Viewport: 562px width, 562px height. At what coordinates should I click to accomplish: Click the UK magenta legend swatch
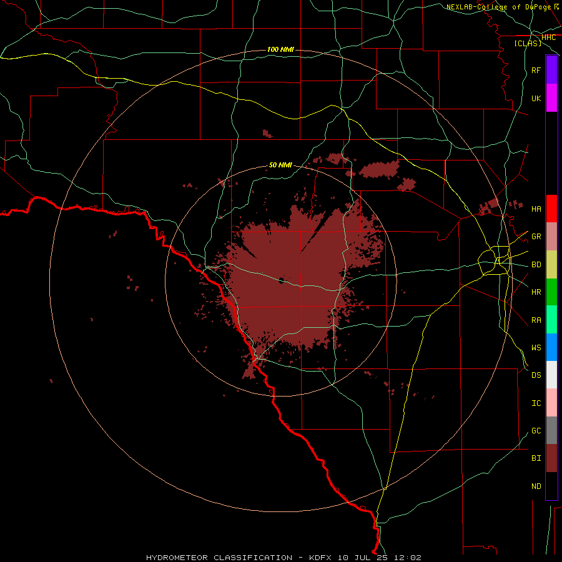tap(551, 98)
